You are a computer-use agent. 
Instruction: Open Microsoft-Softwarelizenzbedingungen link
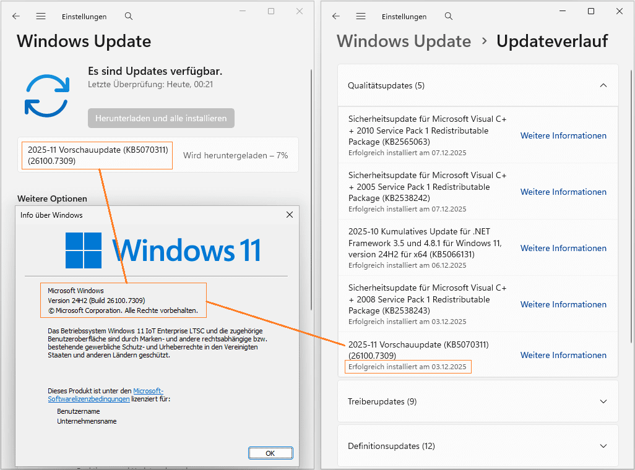(106, 395)
